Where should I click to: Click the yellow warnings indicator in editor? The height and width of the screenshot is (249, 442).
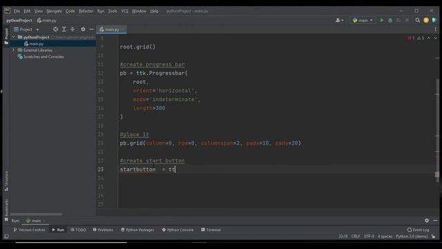[421, 38]
